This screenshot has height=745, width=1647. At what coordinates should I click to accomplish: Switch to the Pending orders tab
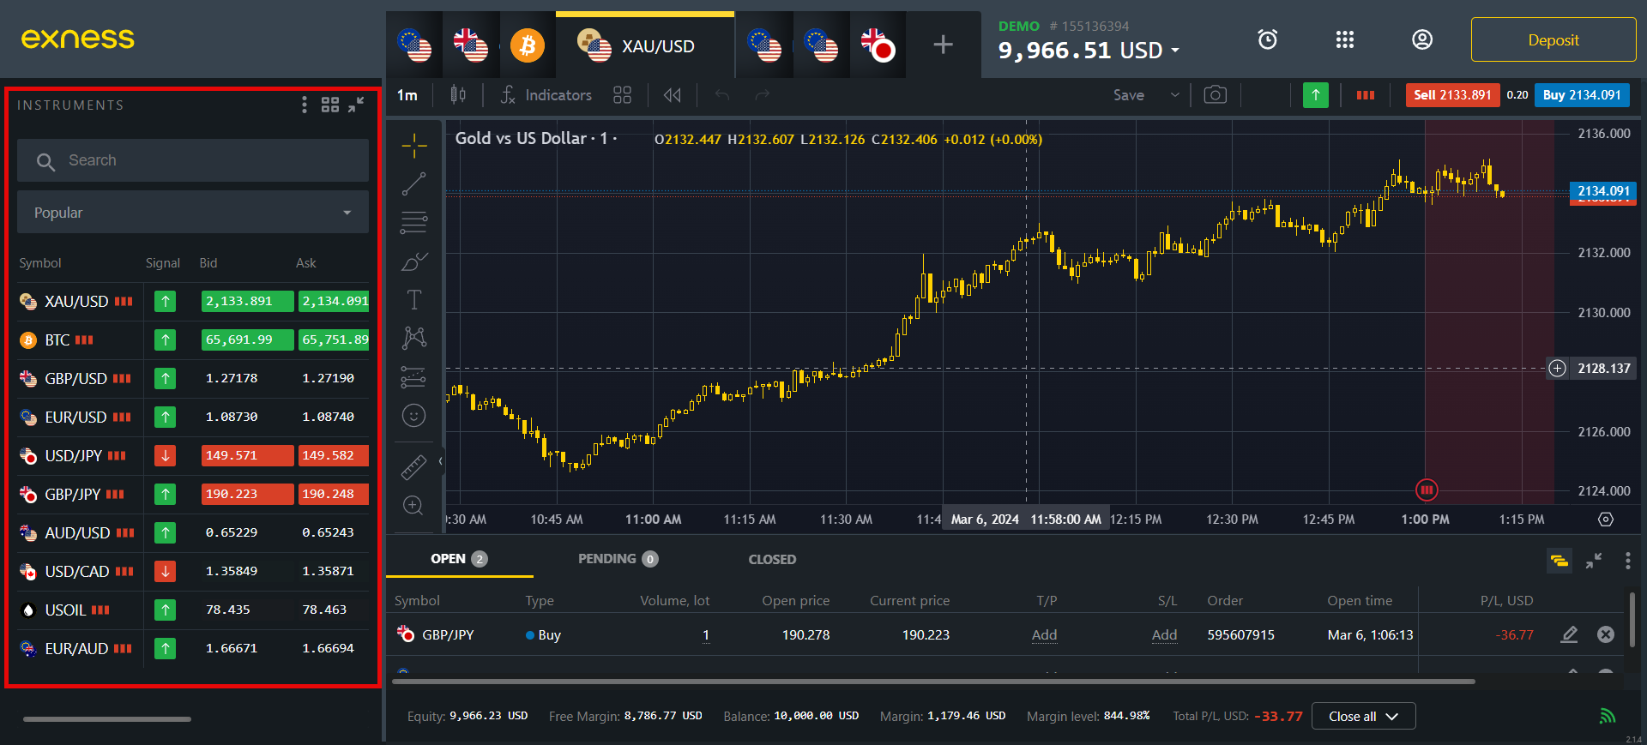(x=616, y=559)
